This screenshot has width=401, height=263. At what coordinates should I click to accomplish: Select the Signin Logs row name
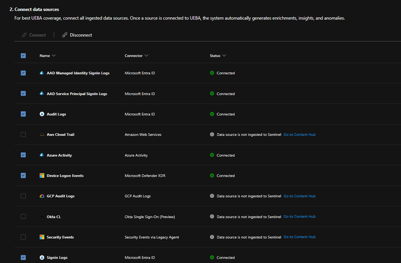click(57, 258)
